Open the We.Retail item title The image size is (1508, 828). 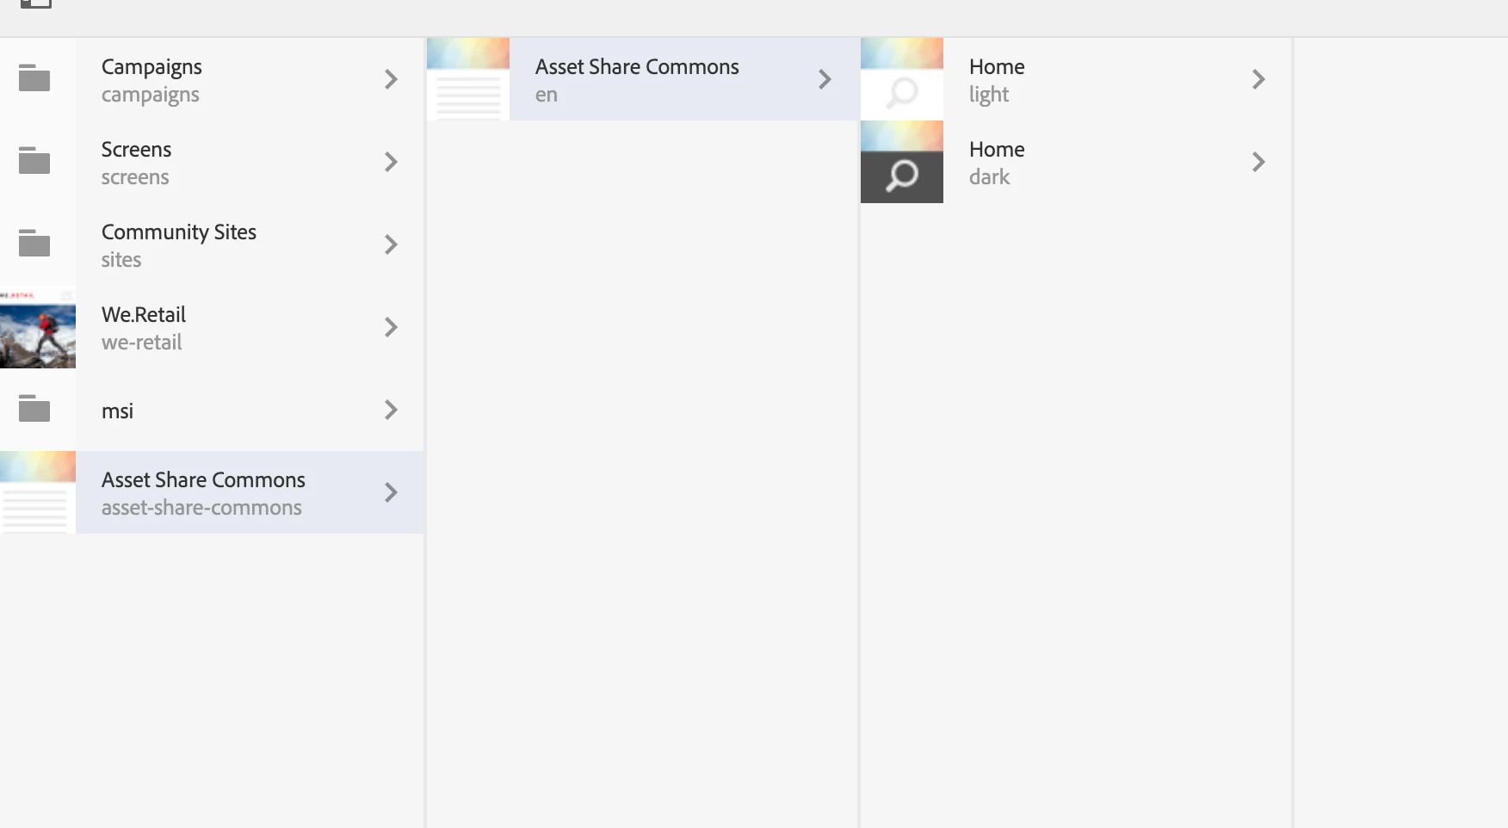[x=144, y=315]
